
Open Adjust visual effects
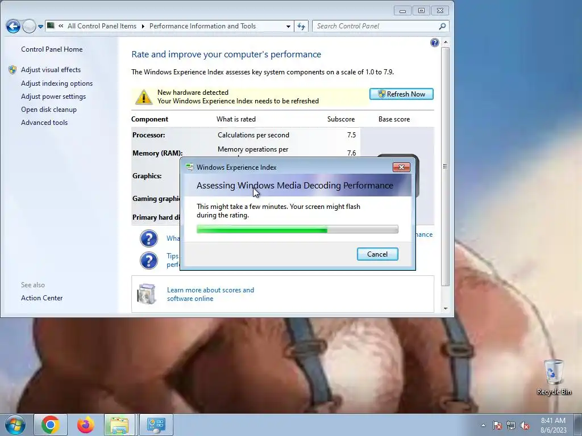pos(51,70)
